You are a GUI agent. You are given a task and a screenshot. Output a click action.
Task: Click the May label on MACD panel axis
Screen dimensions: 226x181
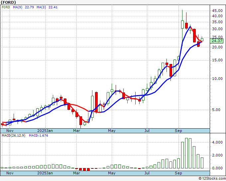coord(112,173)
